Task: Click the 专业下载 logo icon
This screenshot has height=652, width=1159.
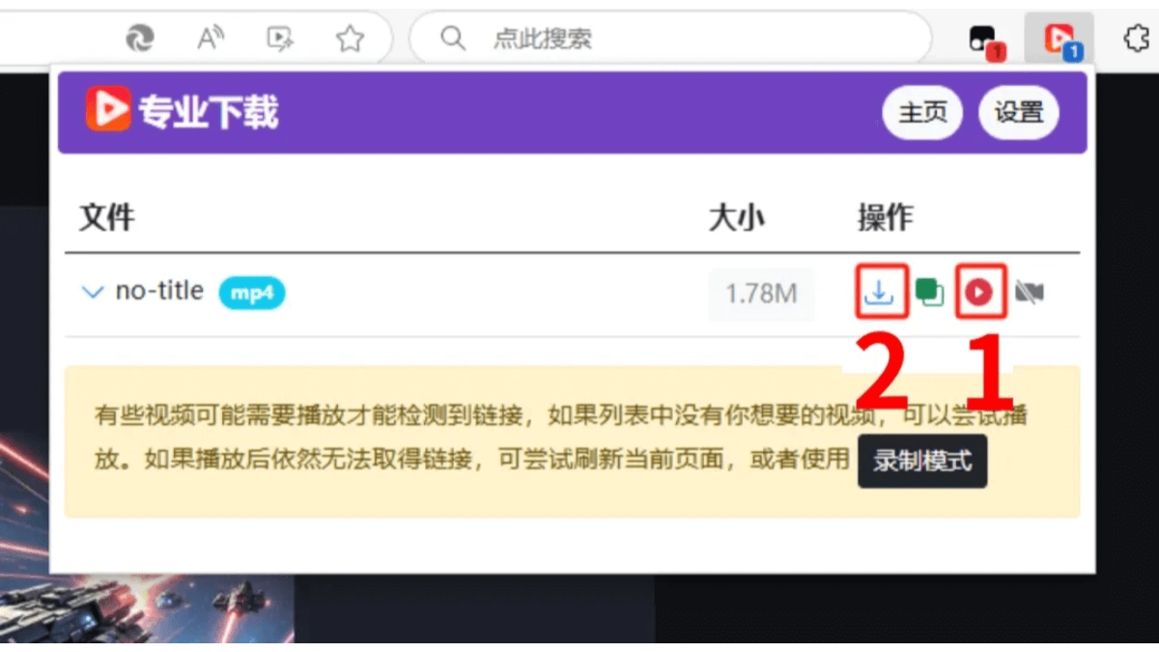Action: 107,109
